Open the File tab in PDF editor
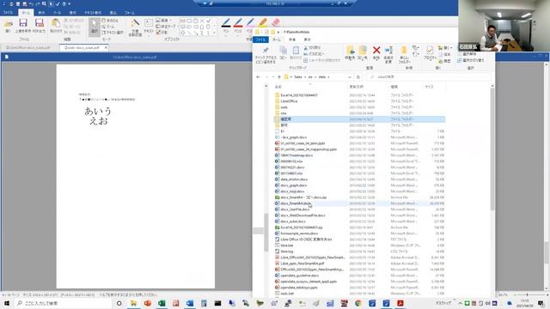The width and height of the screenshot is (550, 309). (x=8, y=13)
